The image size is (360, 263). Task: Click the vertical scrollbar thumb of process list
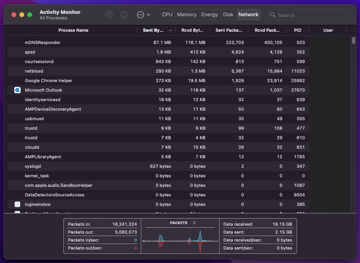[354, 40]
